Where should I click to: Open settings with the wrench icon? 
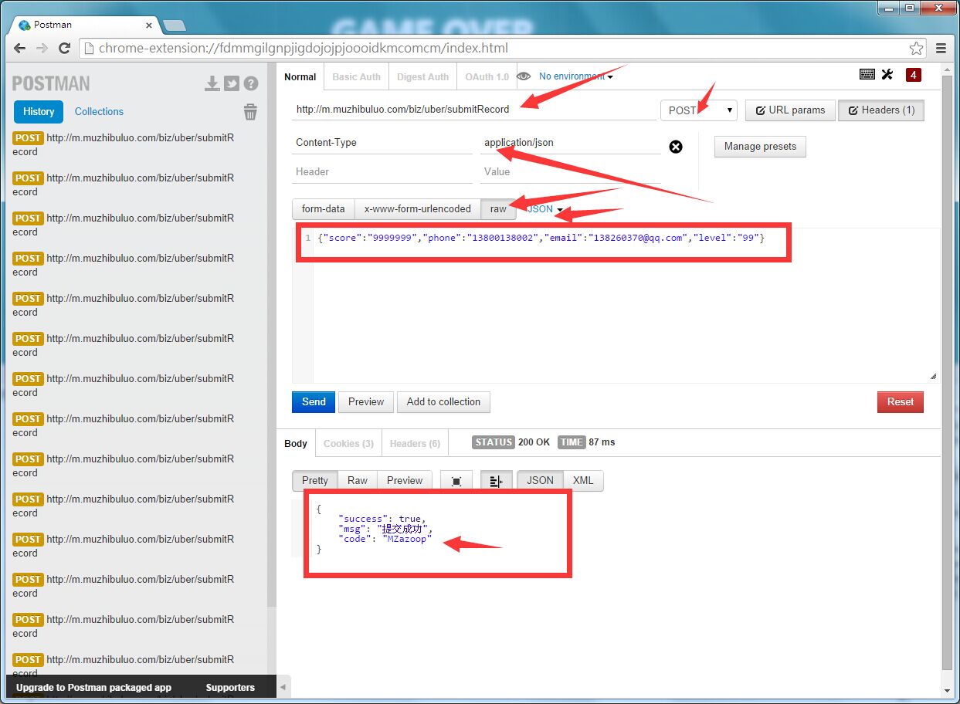[887, 75]
